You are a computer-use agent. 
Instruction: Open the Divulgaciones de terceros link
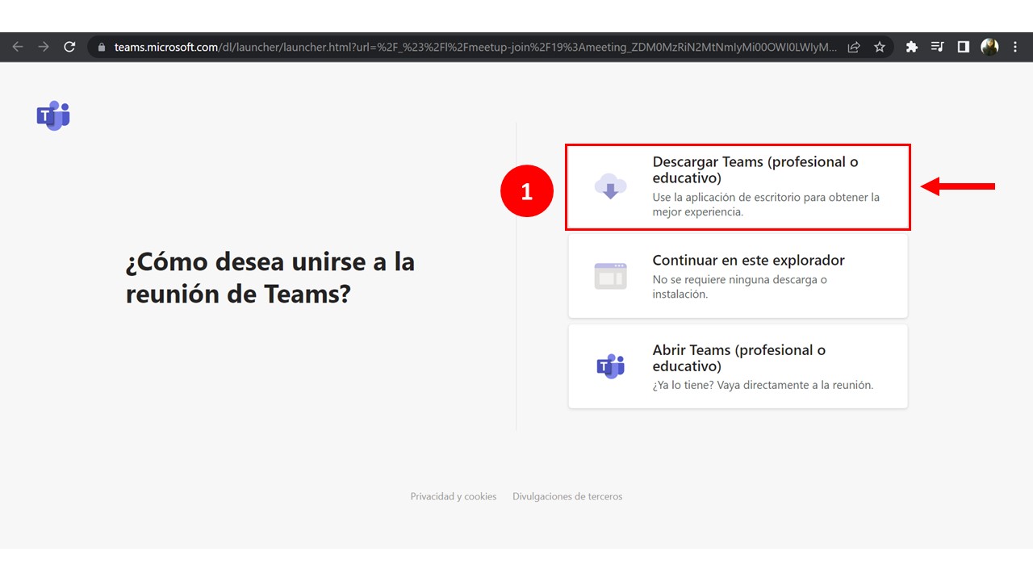pyautogui.click(x=567, y=496)
